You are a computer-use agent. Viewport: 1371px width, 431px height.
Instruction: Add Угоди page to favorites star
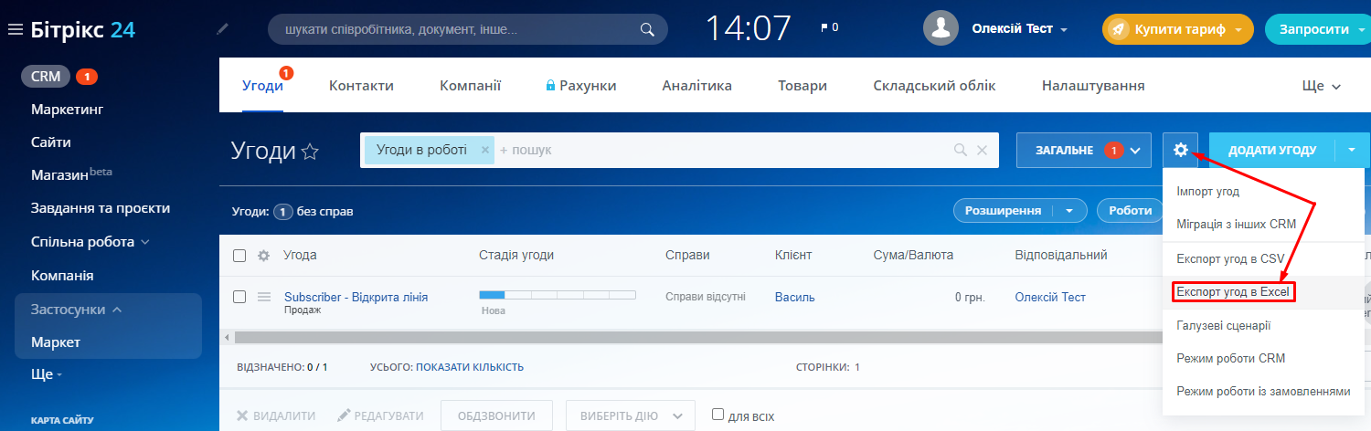tap(311, 152)
